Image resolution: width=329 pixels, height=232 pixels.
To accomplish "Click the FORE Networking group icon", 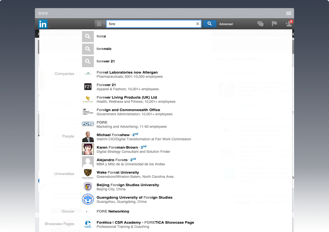I will point(88,212).
